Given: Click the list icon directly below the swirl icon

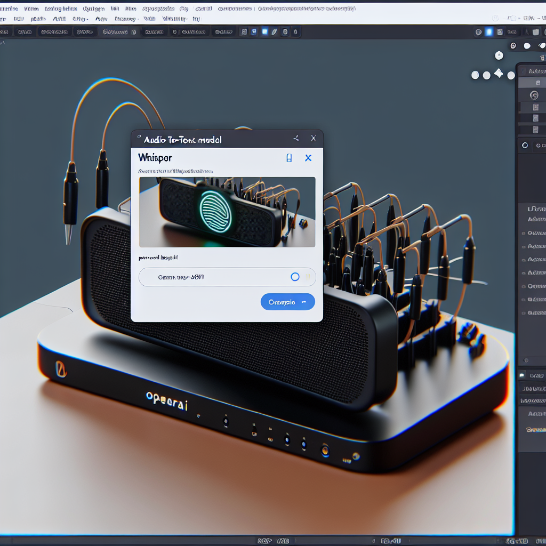Looking at the screenshot, I should pyautogui.click(x=535, y=107).
